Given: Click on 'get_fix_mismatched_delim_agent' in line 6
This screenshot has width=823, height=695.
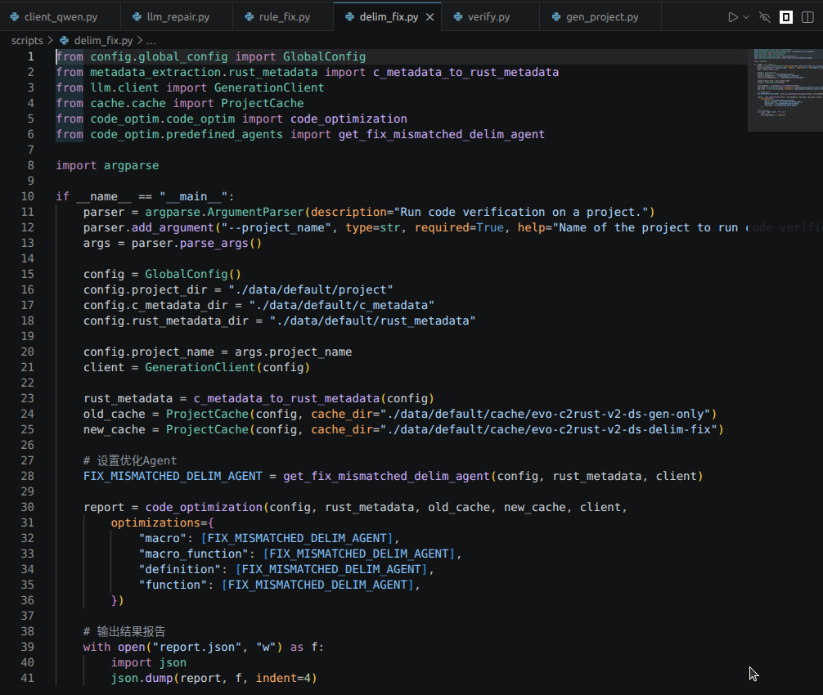Looking at the screenshot, I should (442, 134).
